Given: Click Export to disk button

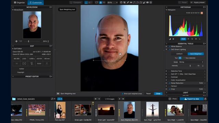Looking at the screenshot, I should click(192, 99).
